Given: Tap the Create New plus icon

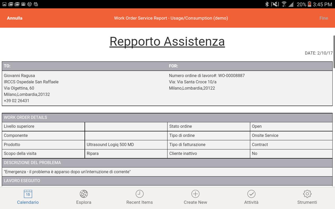Looking at the screenshot, I should (x=196, y=194).
